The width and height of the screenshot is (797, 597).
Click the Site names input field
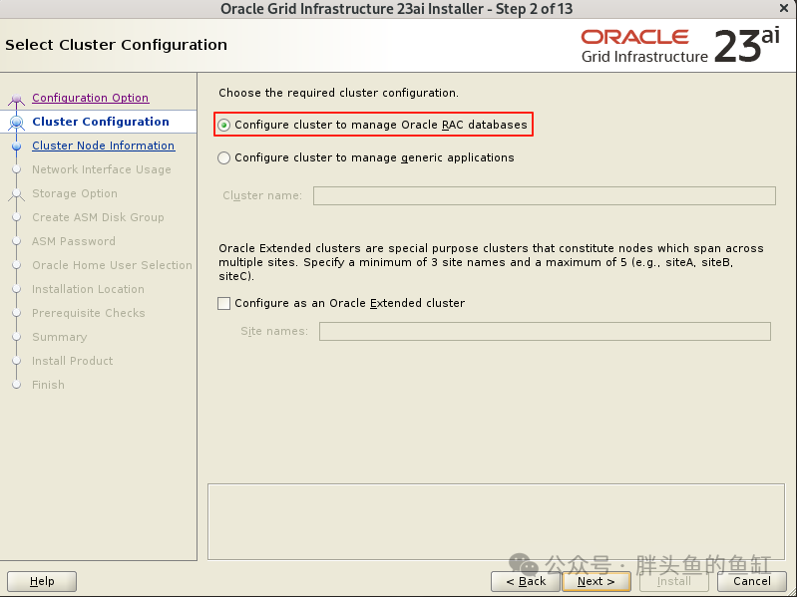(545, 332)
